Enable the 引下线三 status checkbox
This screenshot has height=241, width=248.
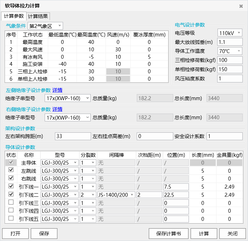click(11, 202)
